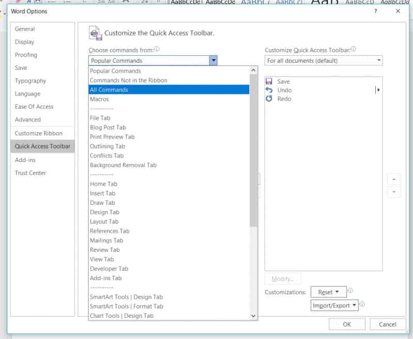Screen dimensions: 413x339
Task: Select the Undo icon in the commands list
Action: (269, 90)
